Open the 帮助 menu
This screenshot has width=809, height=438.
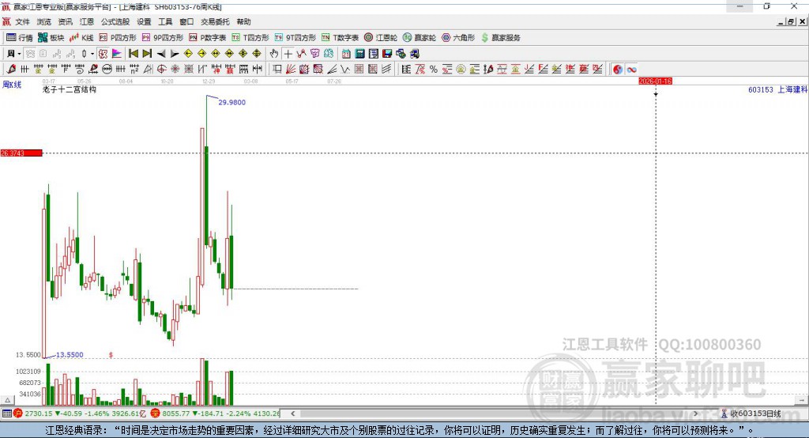(243, 21)
